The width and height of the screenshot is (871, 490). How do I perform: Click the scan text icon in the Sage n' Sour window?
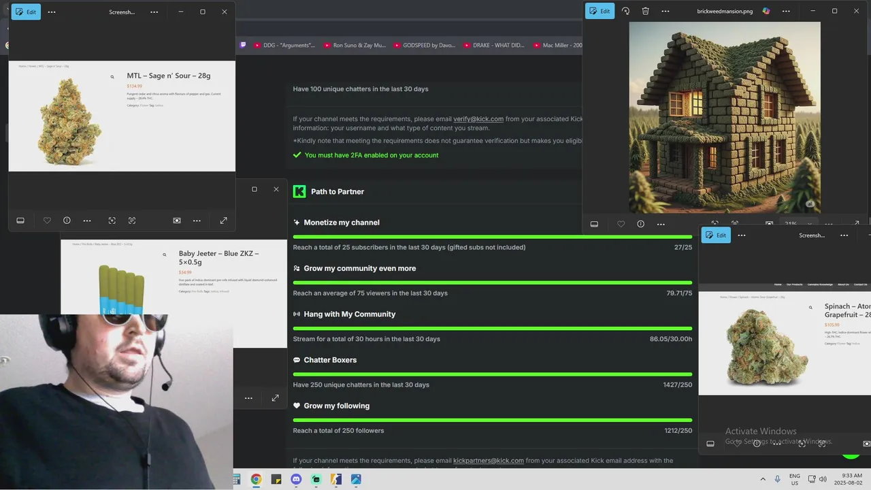(x=132, y=220)
